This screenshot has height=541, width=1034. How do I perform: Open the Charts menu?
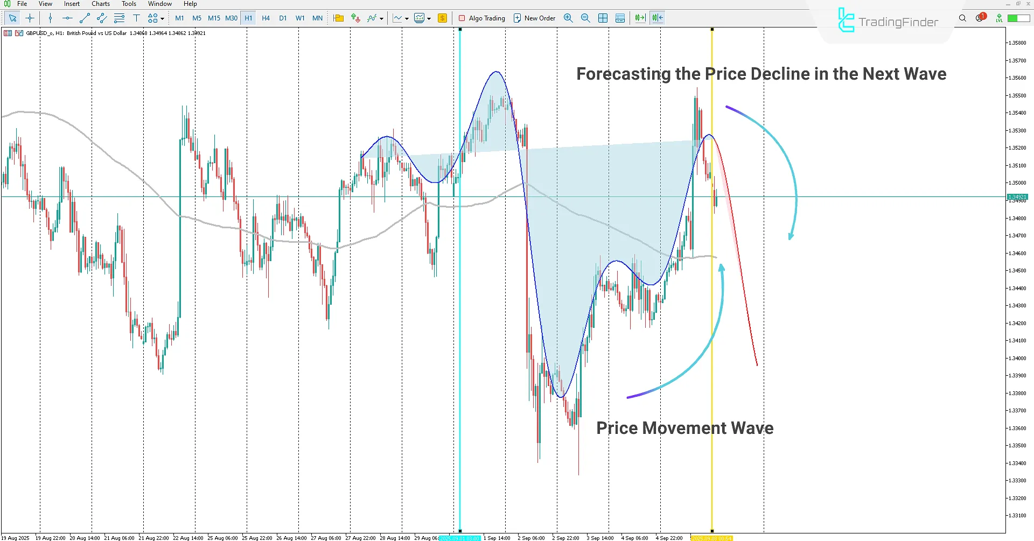point(100,4)
